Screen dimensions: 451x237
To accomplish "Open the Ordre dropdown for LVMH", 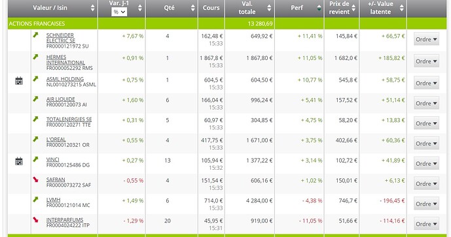I will pyautogui.click(x=426, y=204).
